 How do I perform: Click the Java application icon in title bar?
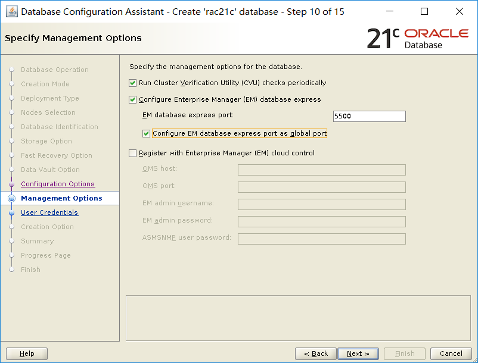tap(11, 12)
